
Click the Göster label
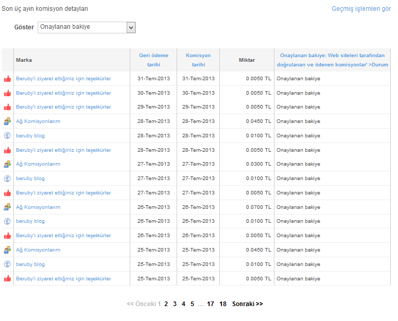tap(24, 27)
